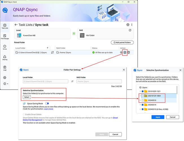Open the Errors sidebar section
184x141 pixels.
pos(5,47)
